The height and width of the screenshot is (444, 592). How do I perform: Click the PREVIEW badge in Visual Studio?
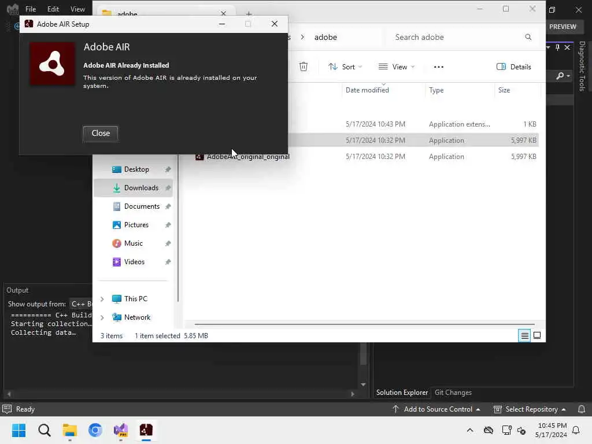pyautogui.click(x=563, y=27)
